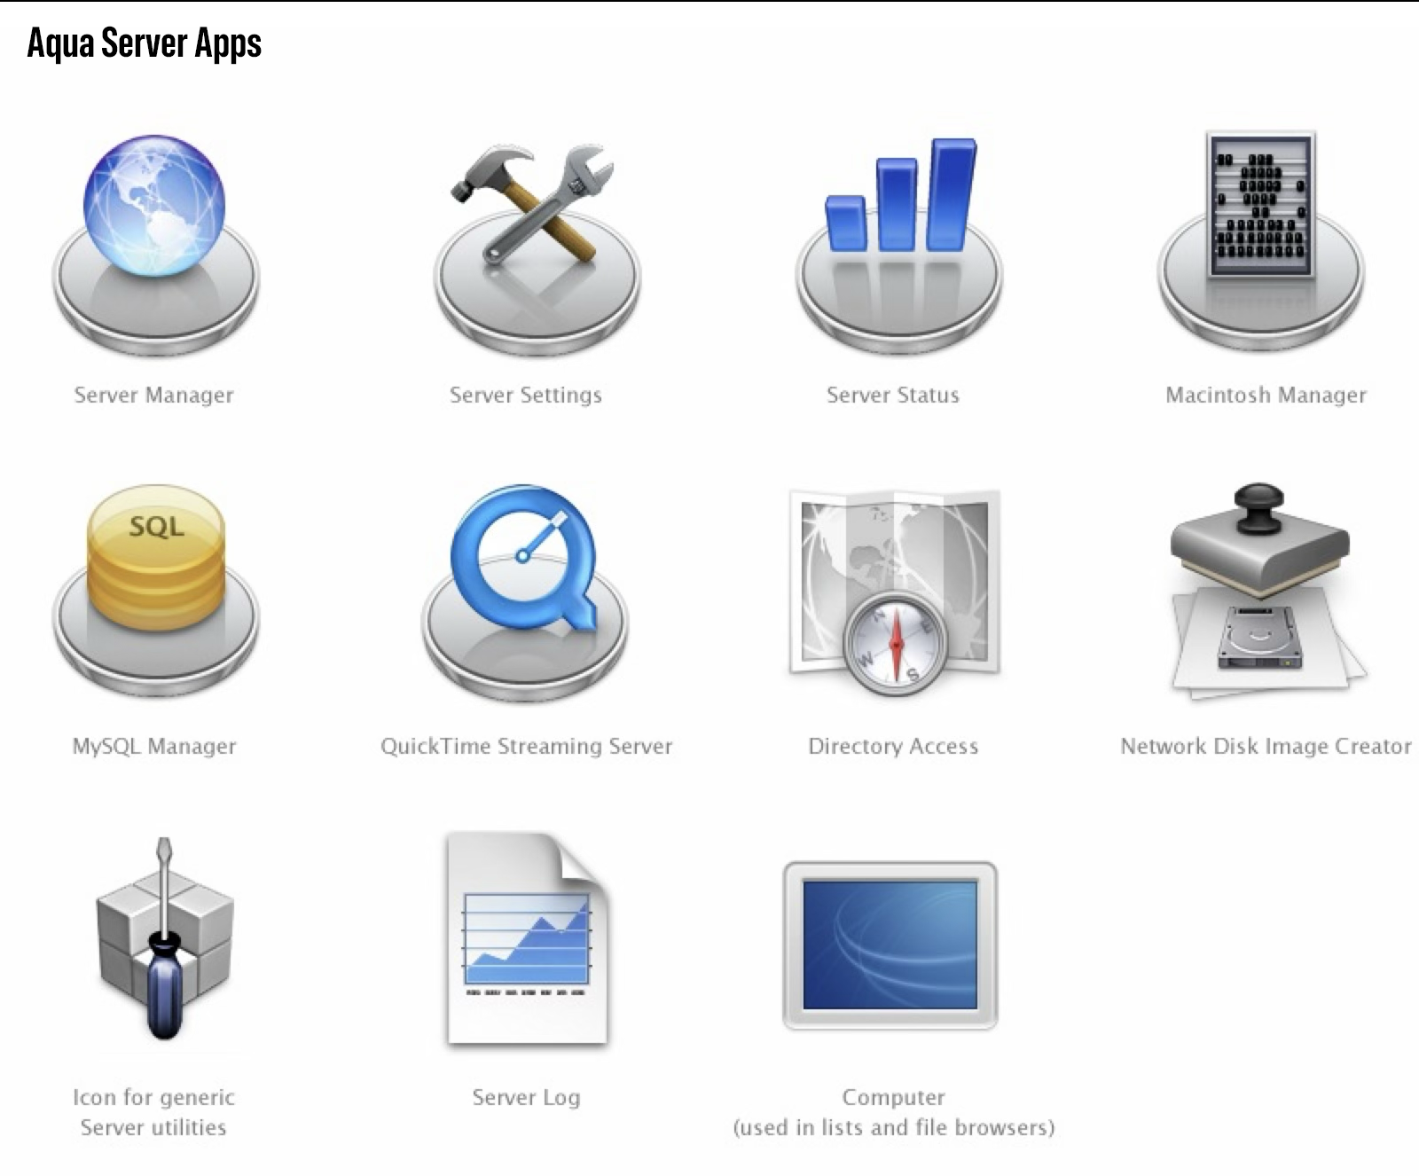Screen dimensions: 1419x1176
Task: Open the Server Log document icon
Action: [528, 939]
